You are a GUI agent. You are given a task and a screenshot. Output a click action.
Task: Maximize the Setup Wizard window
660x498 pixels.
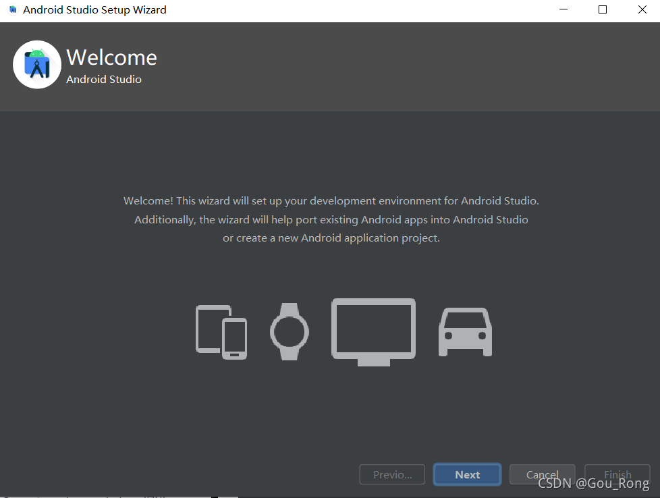click(603, 9)
